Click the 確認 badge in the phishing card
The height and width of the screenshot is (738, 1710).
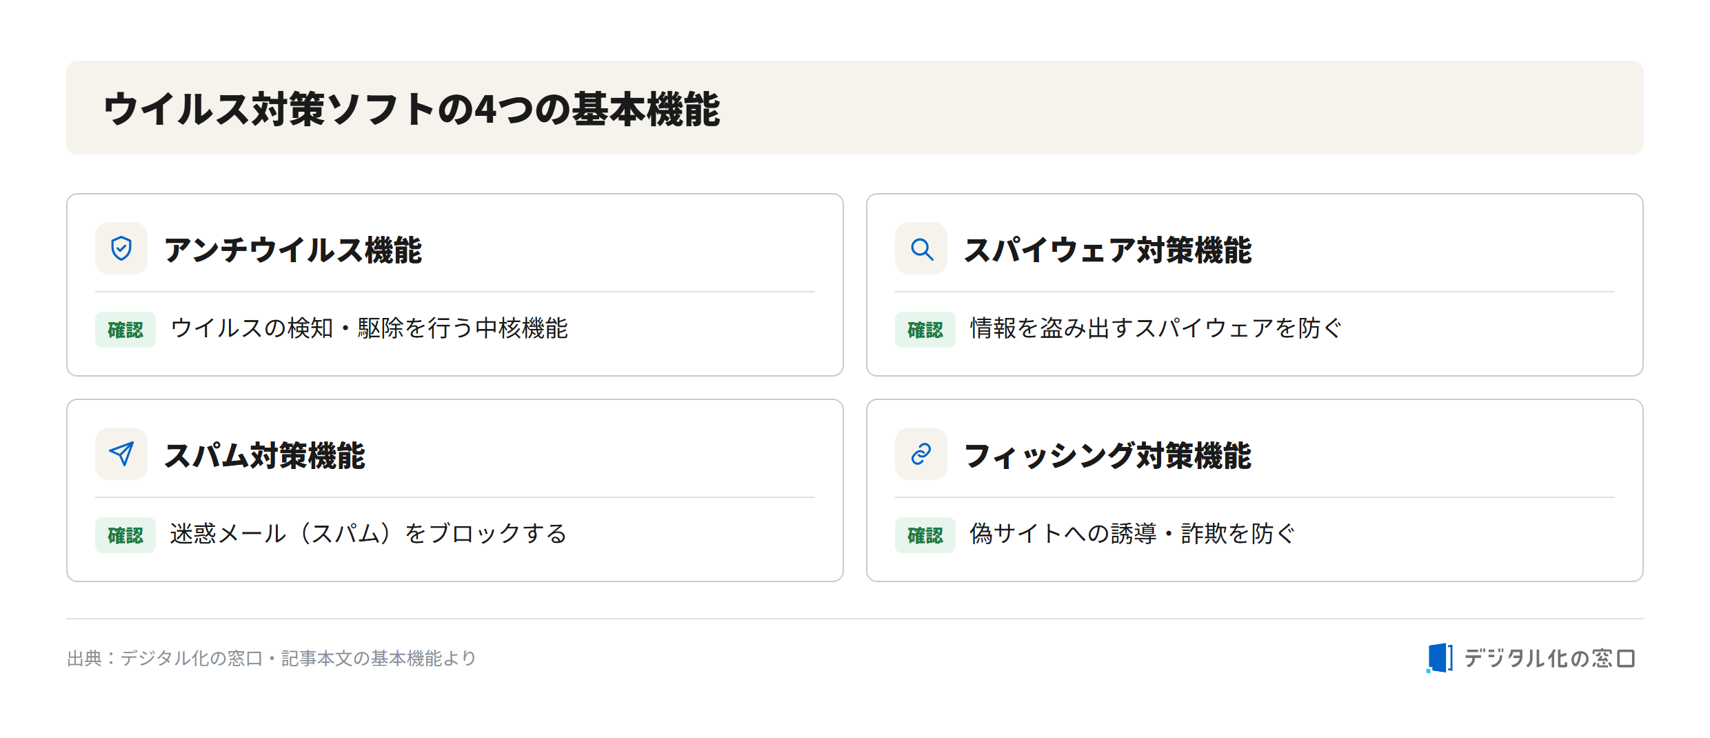point(925,535)
